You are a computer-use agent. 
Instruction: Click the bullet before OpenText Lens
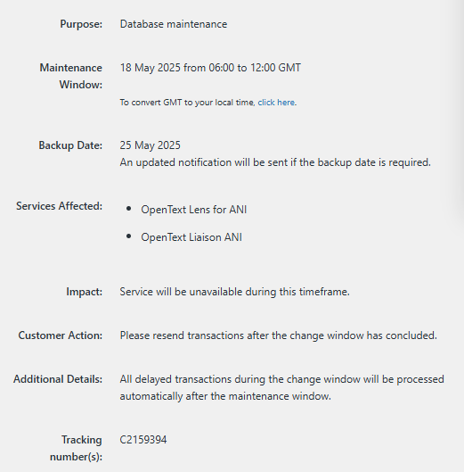pyautogui.click(x=129, y=209)
